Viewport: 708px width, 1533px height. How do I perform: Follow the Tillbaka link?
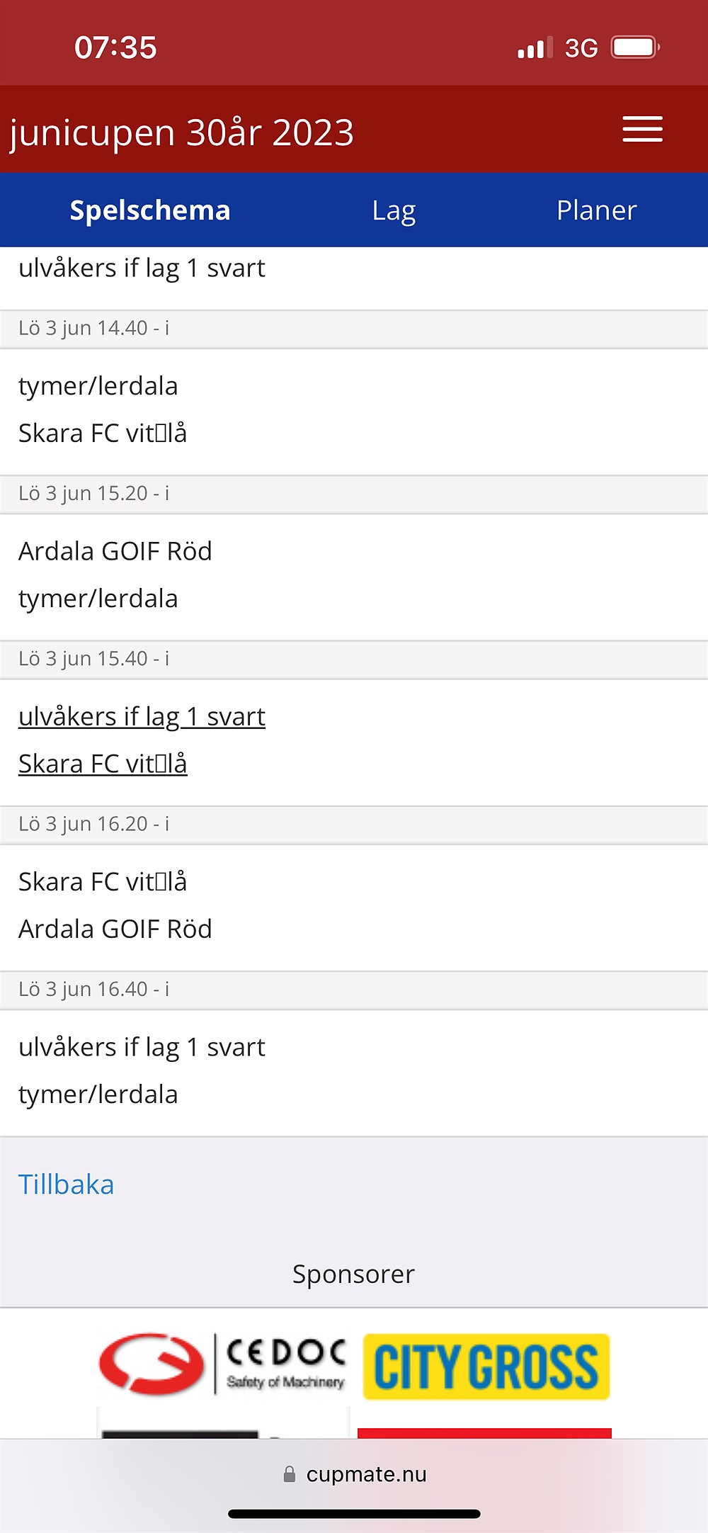tap(66, 1184)
